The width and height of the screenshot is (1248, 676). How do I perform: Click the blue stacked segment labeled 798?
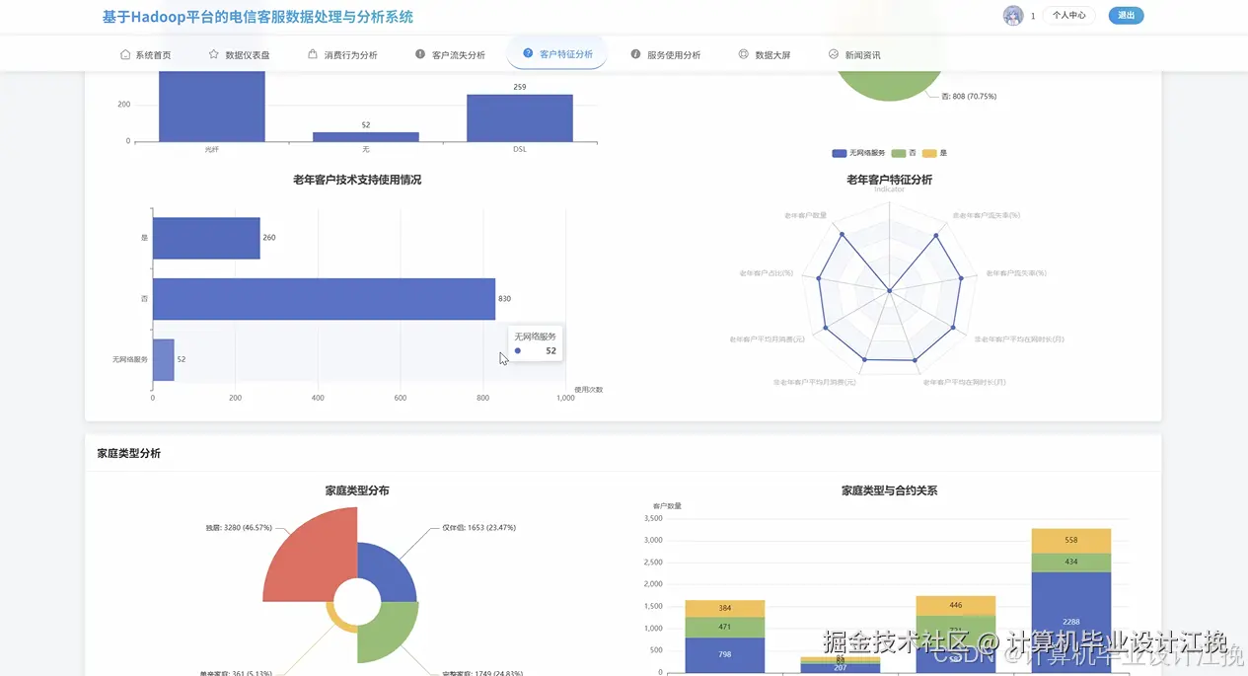pos(725,654)
